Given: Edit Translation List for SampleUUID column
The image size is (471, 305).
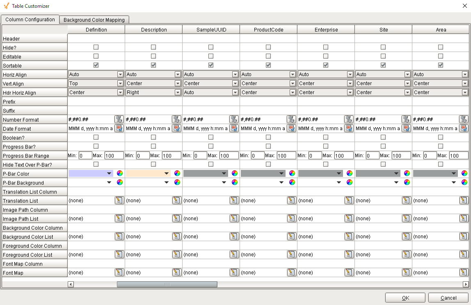Looking at the screenshot, I should tap(234, 201).
